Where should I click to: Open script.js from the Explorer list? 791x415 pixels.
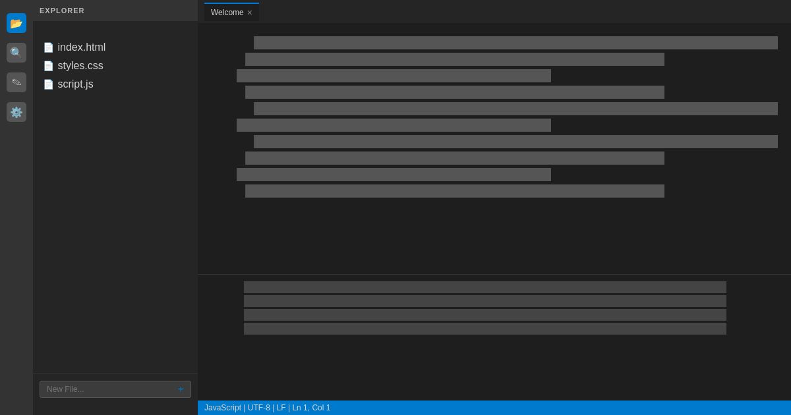75,84
